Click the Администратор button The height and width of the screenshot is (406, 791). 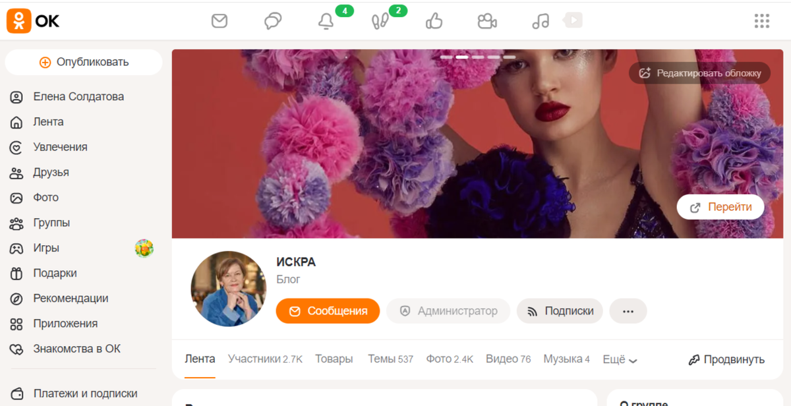coord(448,311)
